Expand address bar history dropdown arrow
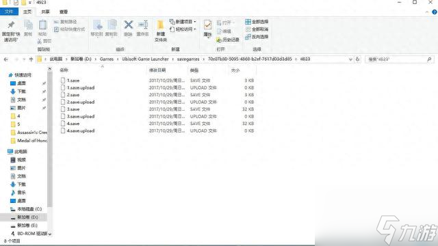The image size is (438, 246). (350, 59)
